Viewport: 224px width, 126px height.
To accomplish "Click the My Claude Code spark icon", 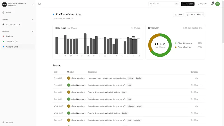I will (3, 24).
